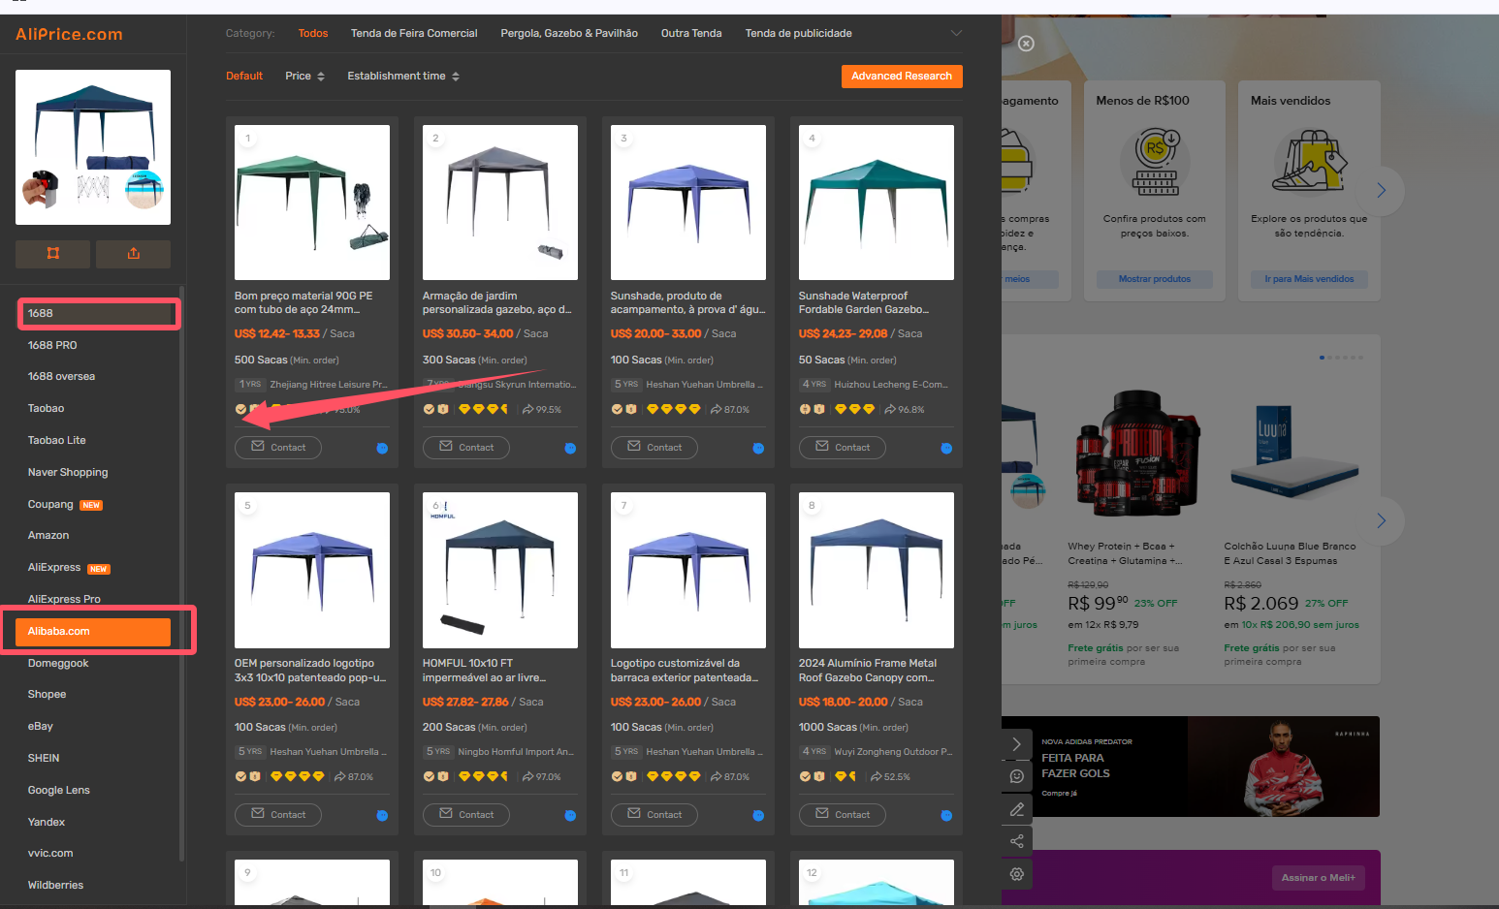This screenshot has width=1499, height=909.
Task: Expand the category list chevron
Action: click(956, 33)
